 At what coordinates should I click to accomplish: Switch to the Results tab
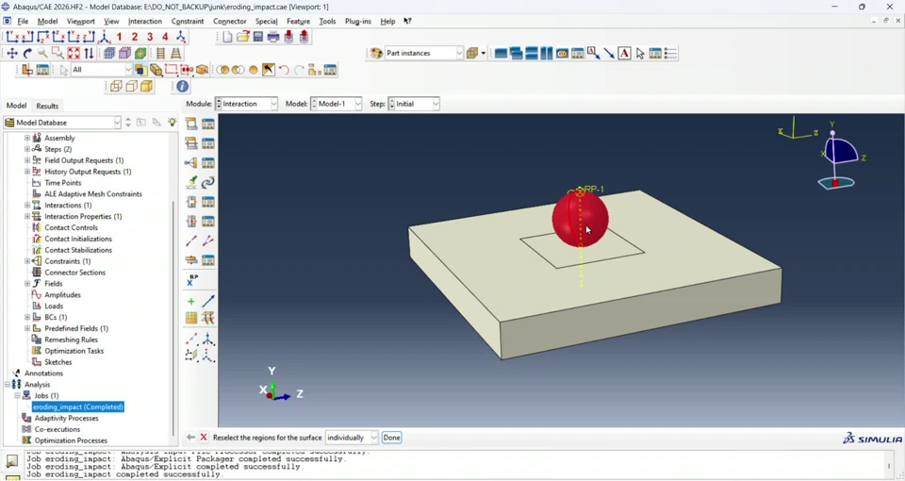(47, 106)
